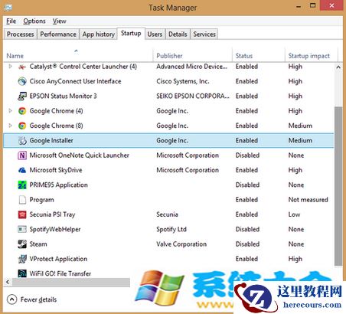Screen dimensions: 346x314
Task: Select the Steam entry name
Action: (x=38, y=244)
